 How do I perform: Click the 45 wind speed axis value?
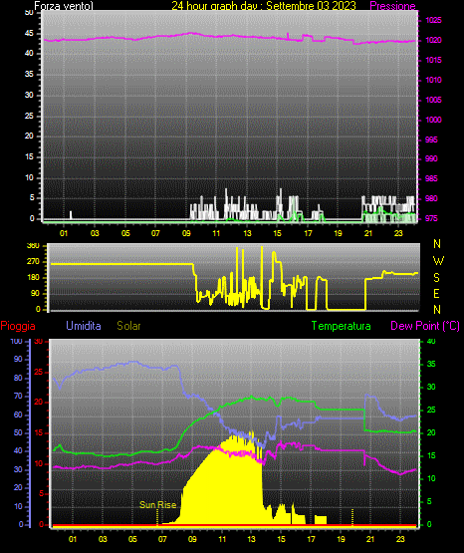point(29,34)
